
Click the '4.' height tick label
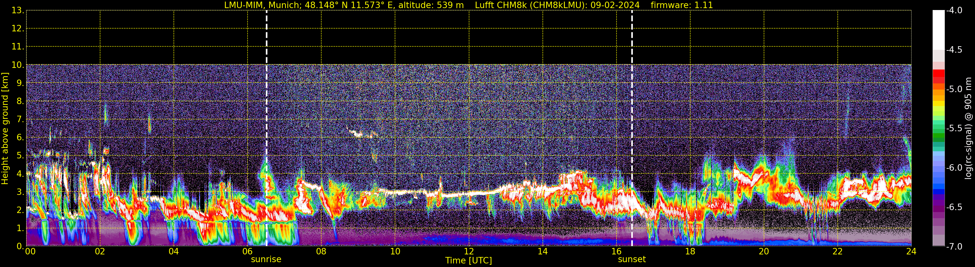tap(20, 174)
